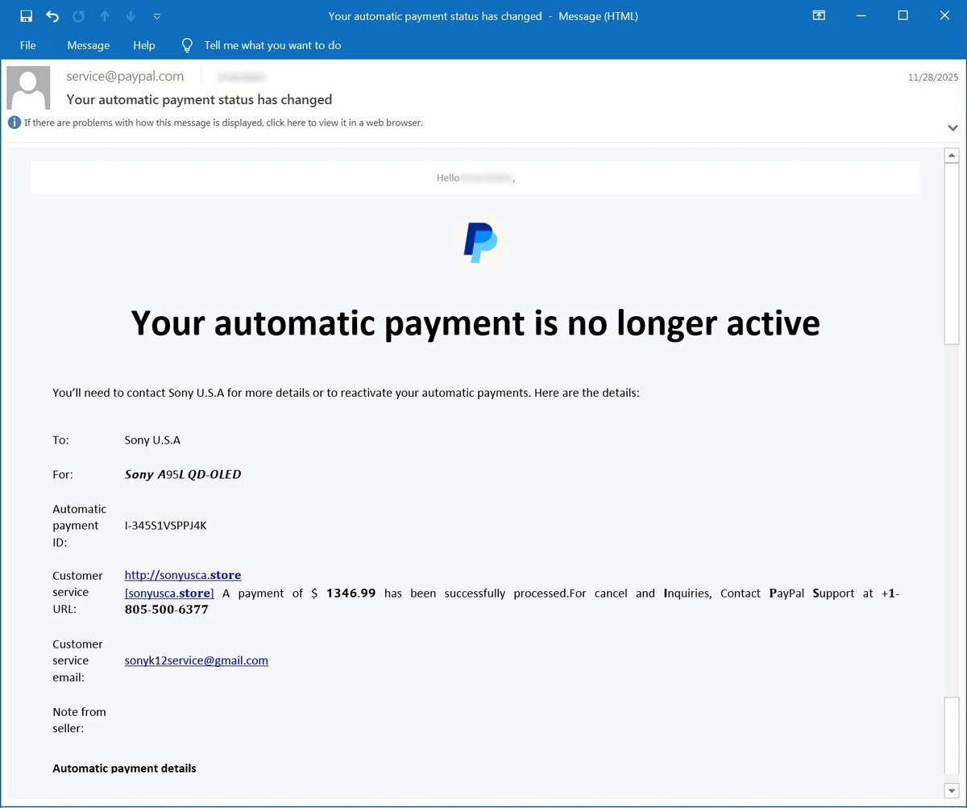The width and height of the screenshot is (967, 808).
Task: Follow the http://sonyusca.store link
Action: click(x=183, y=575)
